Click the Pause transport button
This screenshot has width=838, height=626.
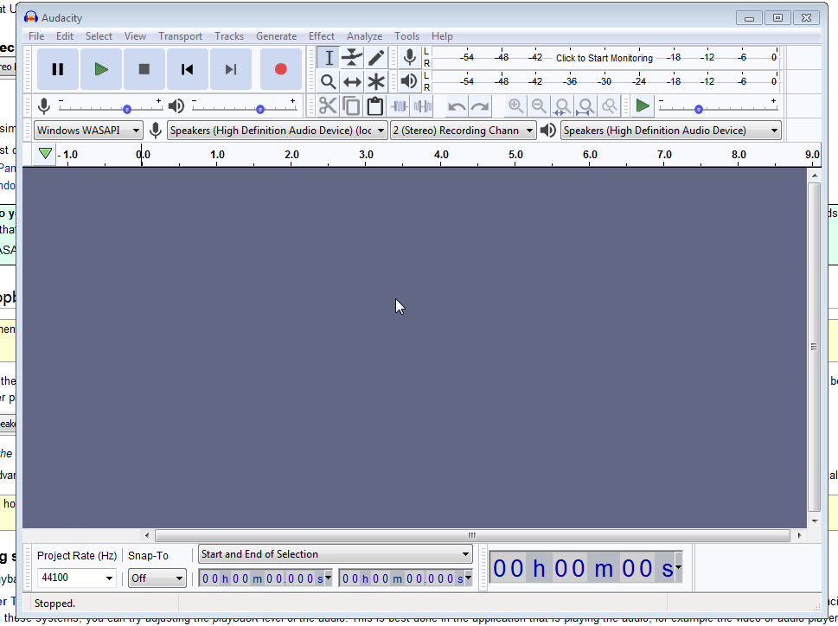tap(58, 69)
